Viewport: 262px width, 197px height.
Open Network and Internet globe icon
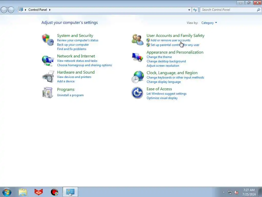(x=48, y=61)
